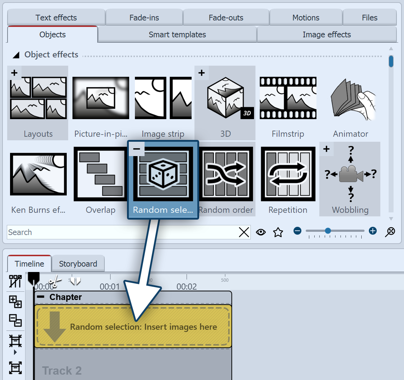Image resolution: width=404 pixels, height=380 pixels.
Task: Pick the Random order effect
Action: click(226, 179)
